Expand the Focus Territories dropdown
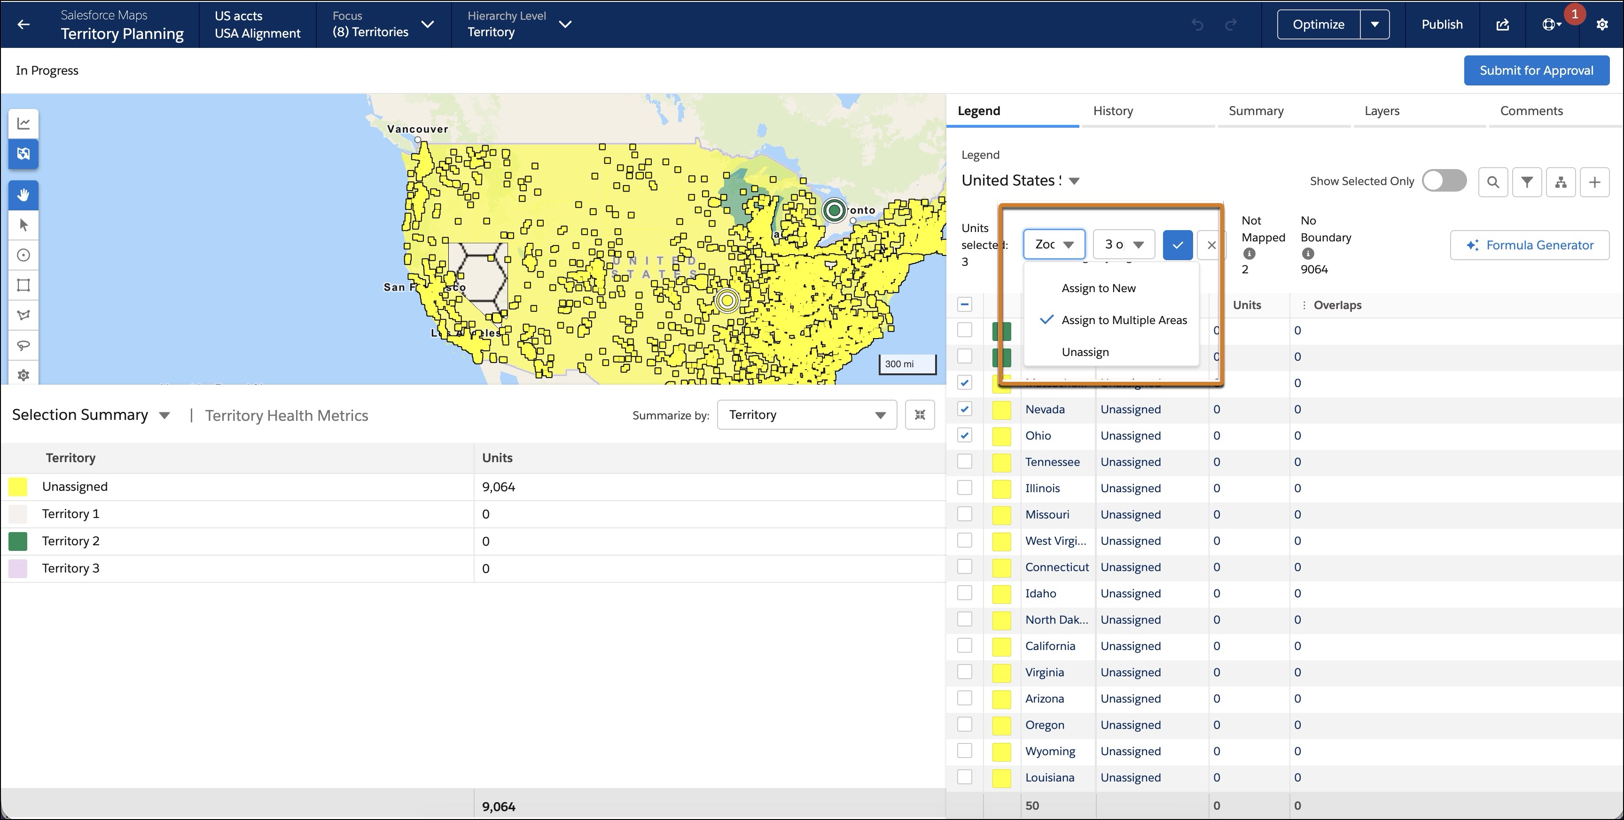1624x820 pixels. [428, 24]
